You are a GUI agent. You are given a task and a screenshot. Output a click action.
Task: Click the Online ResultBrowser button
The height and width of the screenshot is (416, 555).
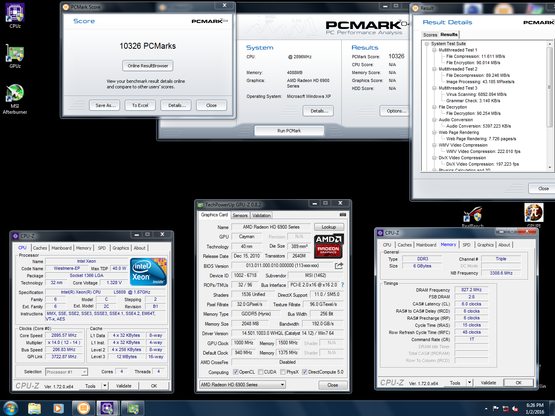148,66
